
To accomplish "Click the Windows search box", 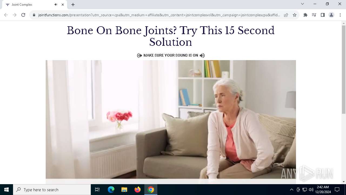I will (52, 190).
